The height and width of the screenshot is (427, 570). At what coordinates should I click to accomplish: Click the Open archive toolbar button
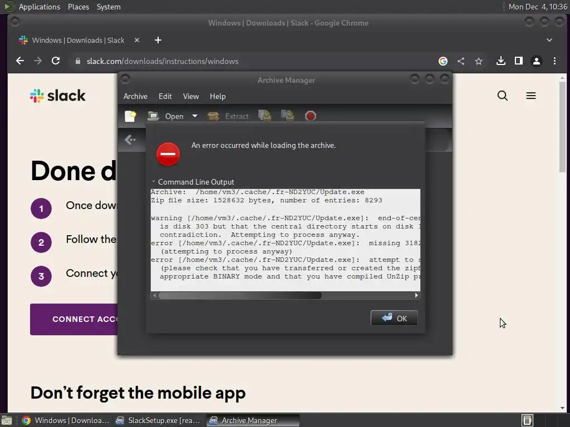166,116
